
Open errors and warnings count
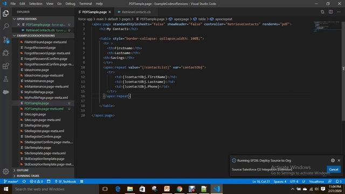click(x=36, y=182)
